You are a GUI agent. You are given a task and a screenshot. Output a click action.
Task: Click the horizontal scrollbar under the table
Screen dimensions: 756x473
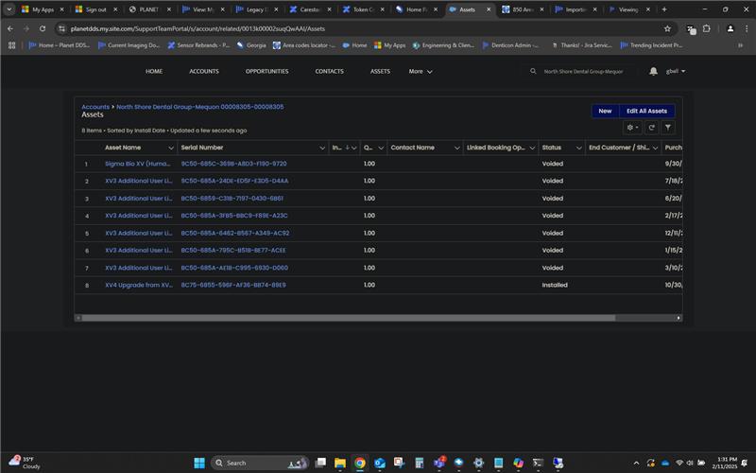[x=348, y=318]
